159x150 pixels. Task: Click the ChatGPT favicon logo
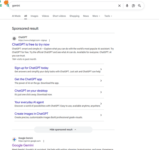(x=14, y=39)
